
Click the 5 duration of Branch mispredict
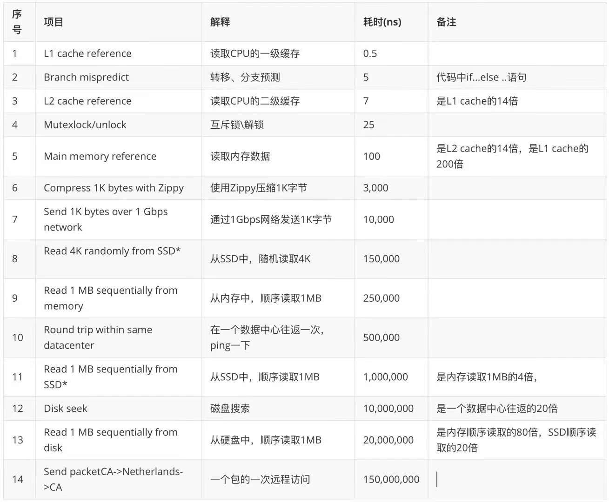(366, 77)
